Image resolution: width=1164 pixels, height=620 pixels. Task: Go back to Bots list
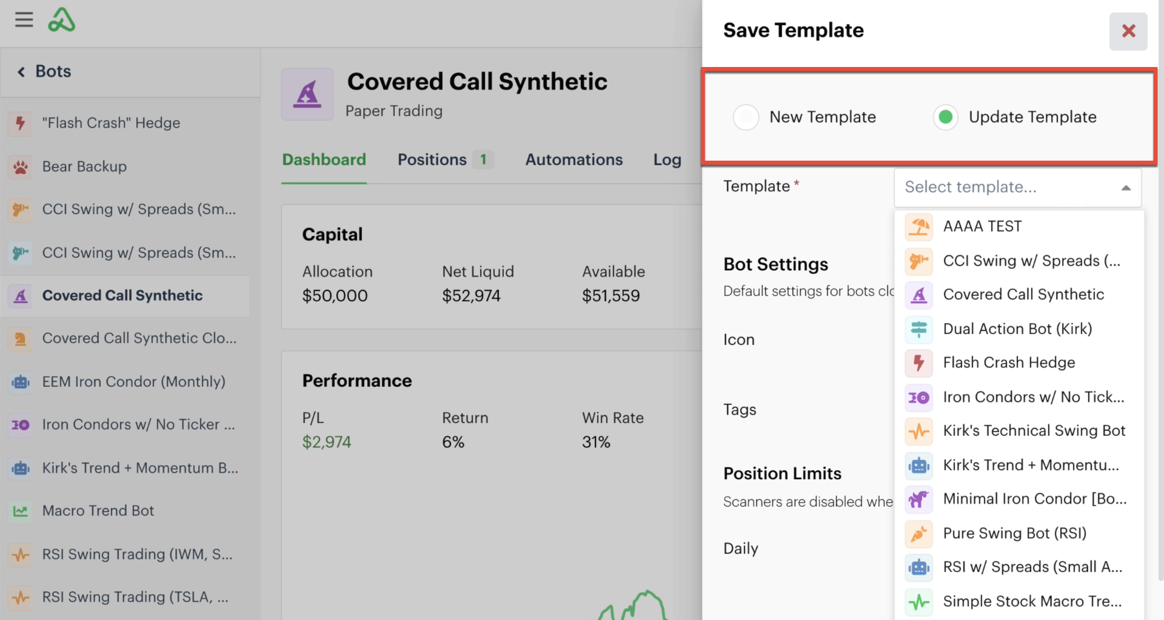44,71
